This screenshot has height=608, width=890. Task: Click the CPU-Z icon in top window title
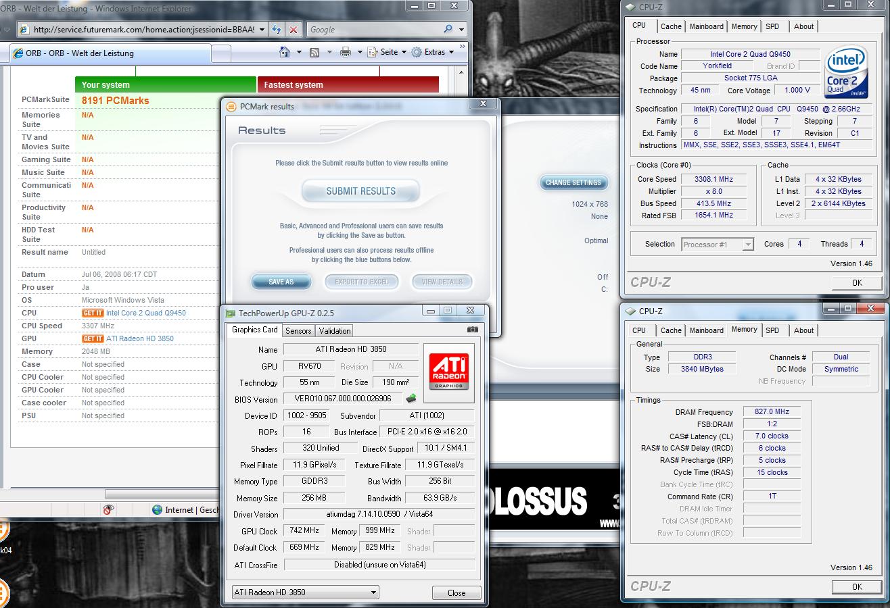click(630, 7)
